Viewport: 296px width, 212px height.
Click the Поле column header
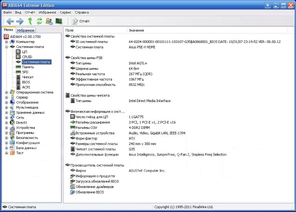tap(96, 30)
